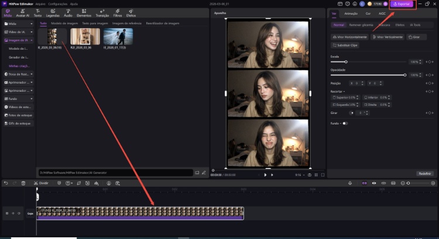This screenshot has width=439, height=239.
Task: Click the zoom-in plus icon on timeline
Action: click(x=433, y=183)
